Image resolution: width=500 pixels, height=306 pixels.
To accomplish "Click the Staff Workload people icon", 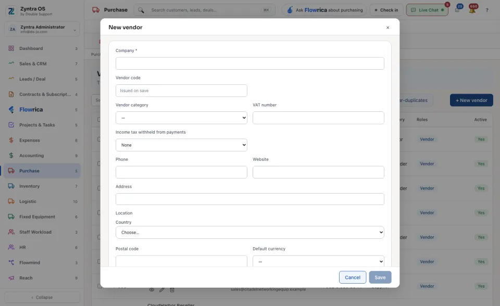I will pos(11,232).
